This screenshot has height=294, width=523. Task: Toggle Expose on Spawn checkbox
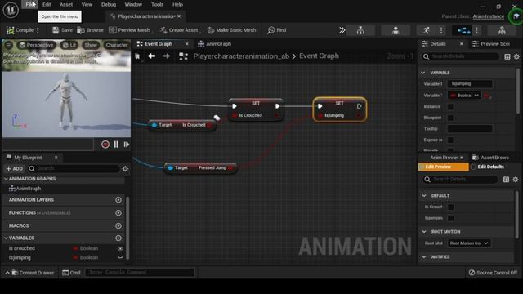click(x=450, y=140)
